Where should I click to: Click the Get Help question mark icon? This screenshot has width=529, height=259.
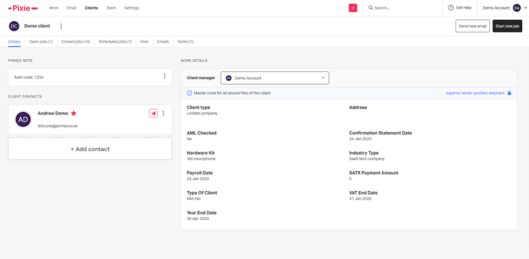coord(450,8)
